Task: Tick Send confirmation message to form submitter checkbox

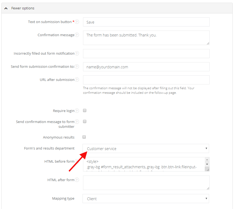Action: 84,121
